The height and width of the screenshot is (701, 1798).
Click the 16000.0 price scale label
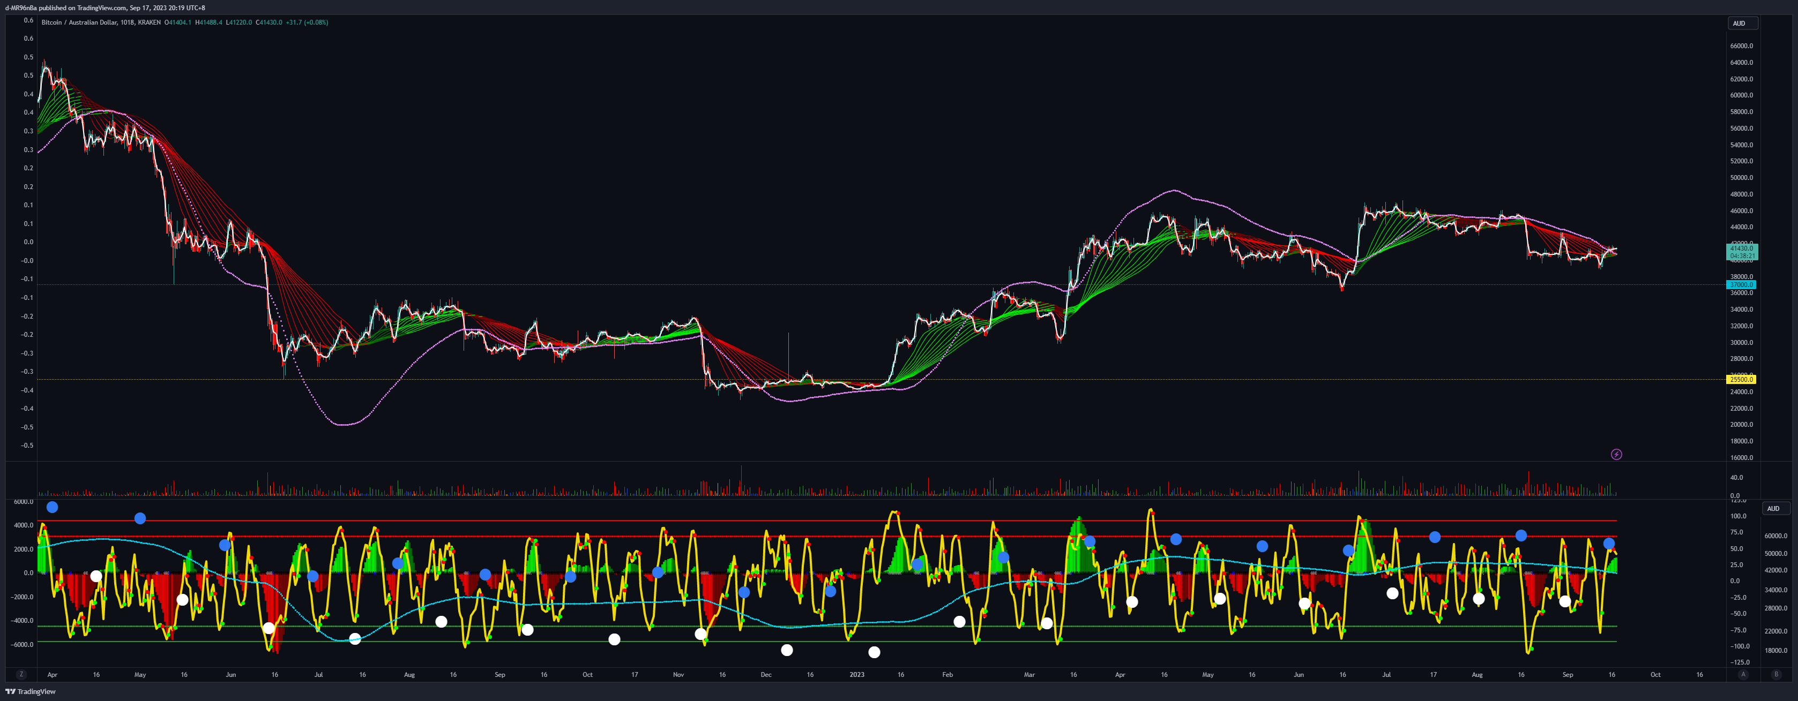1742,457
